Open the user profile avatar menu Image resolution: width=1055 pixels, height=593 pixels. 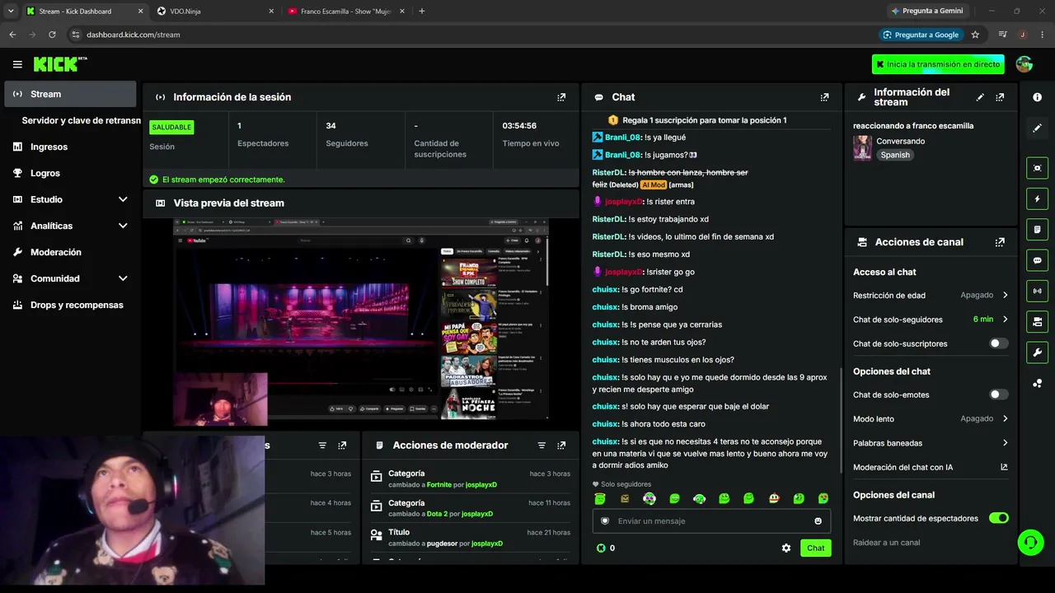[x=1025, y=64]
